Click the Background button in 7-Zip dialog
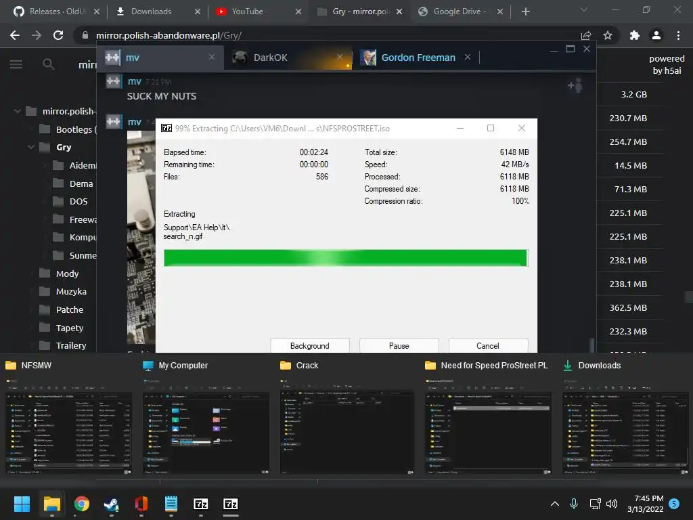Screen dimensions: 693x520 (x=309, y=345)
